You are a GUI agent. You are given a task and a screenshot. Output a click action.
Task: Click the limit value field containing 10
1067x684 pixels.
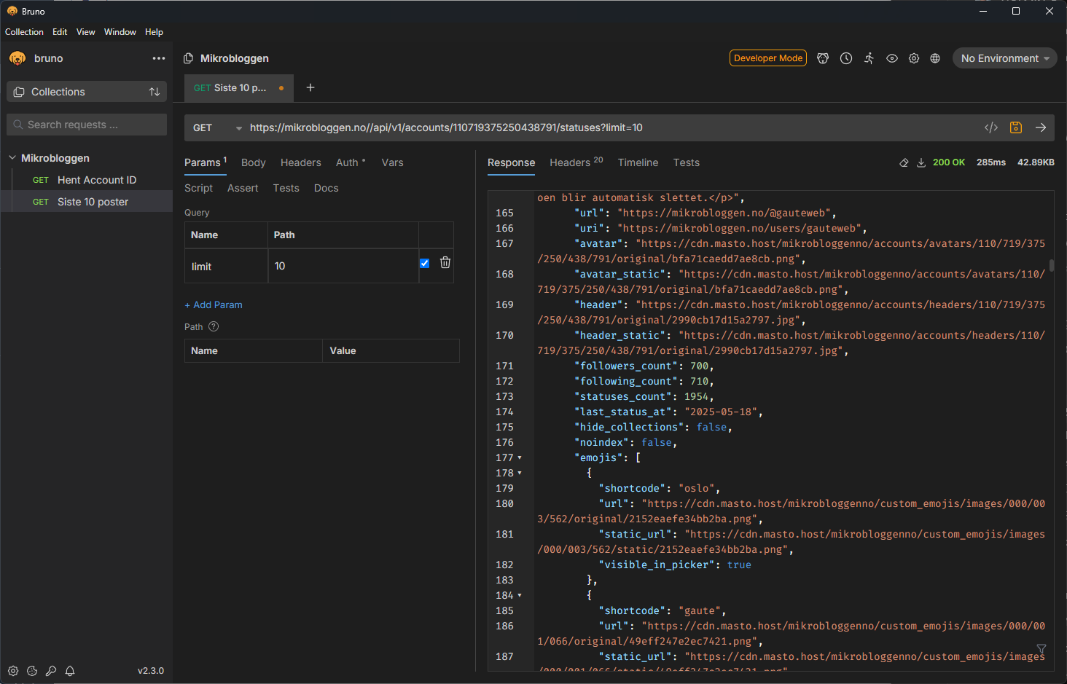point(343,266)
